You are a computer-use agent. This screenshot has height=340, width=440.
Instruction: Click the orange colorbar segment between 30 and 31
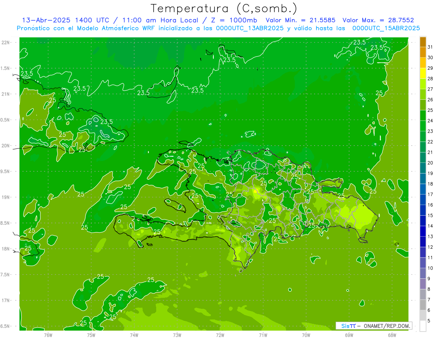(x=423, y=52)
